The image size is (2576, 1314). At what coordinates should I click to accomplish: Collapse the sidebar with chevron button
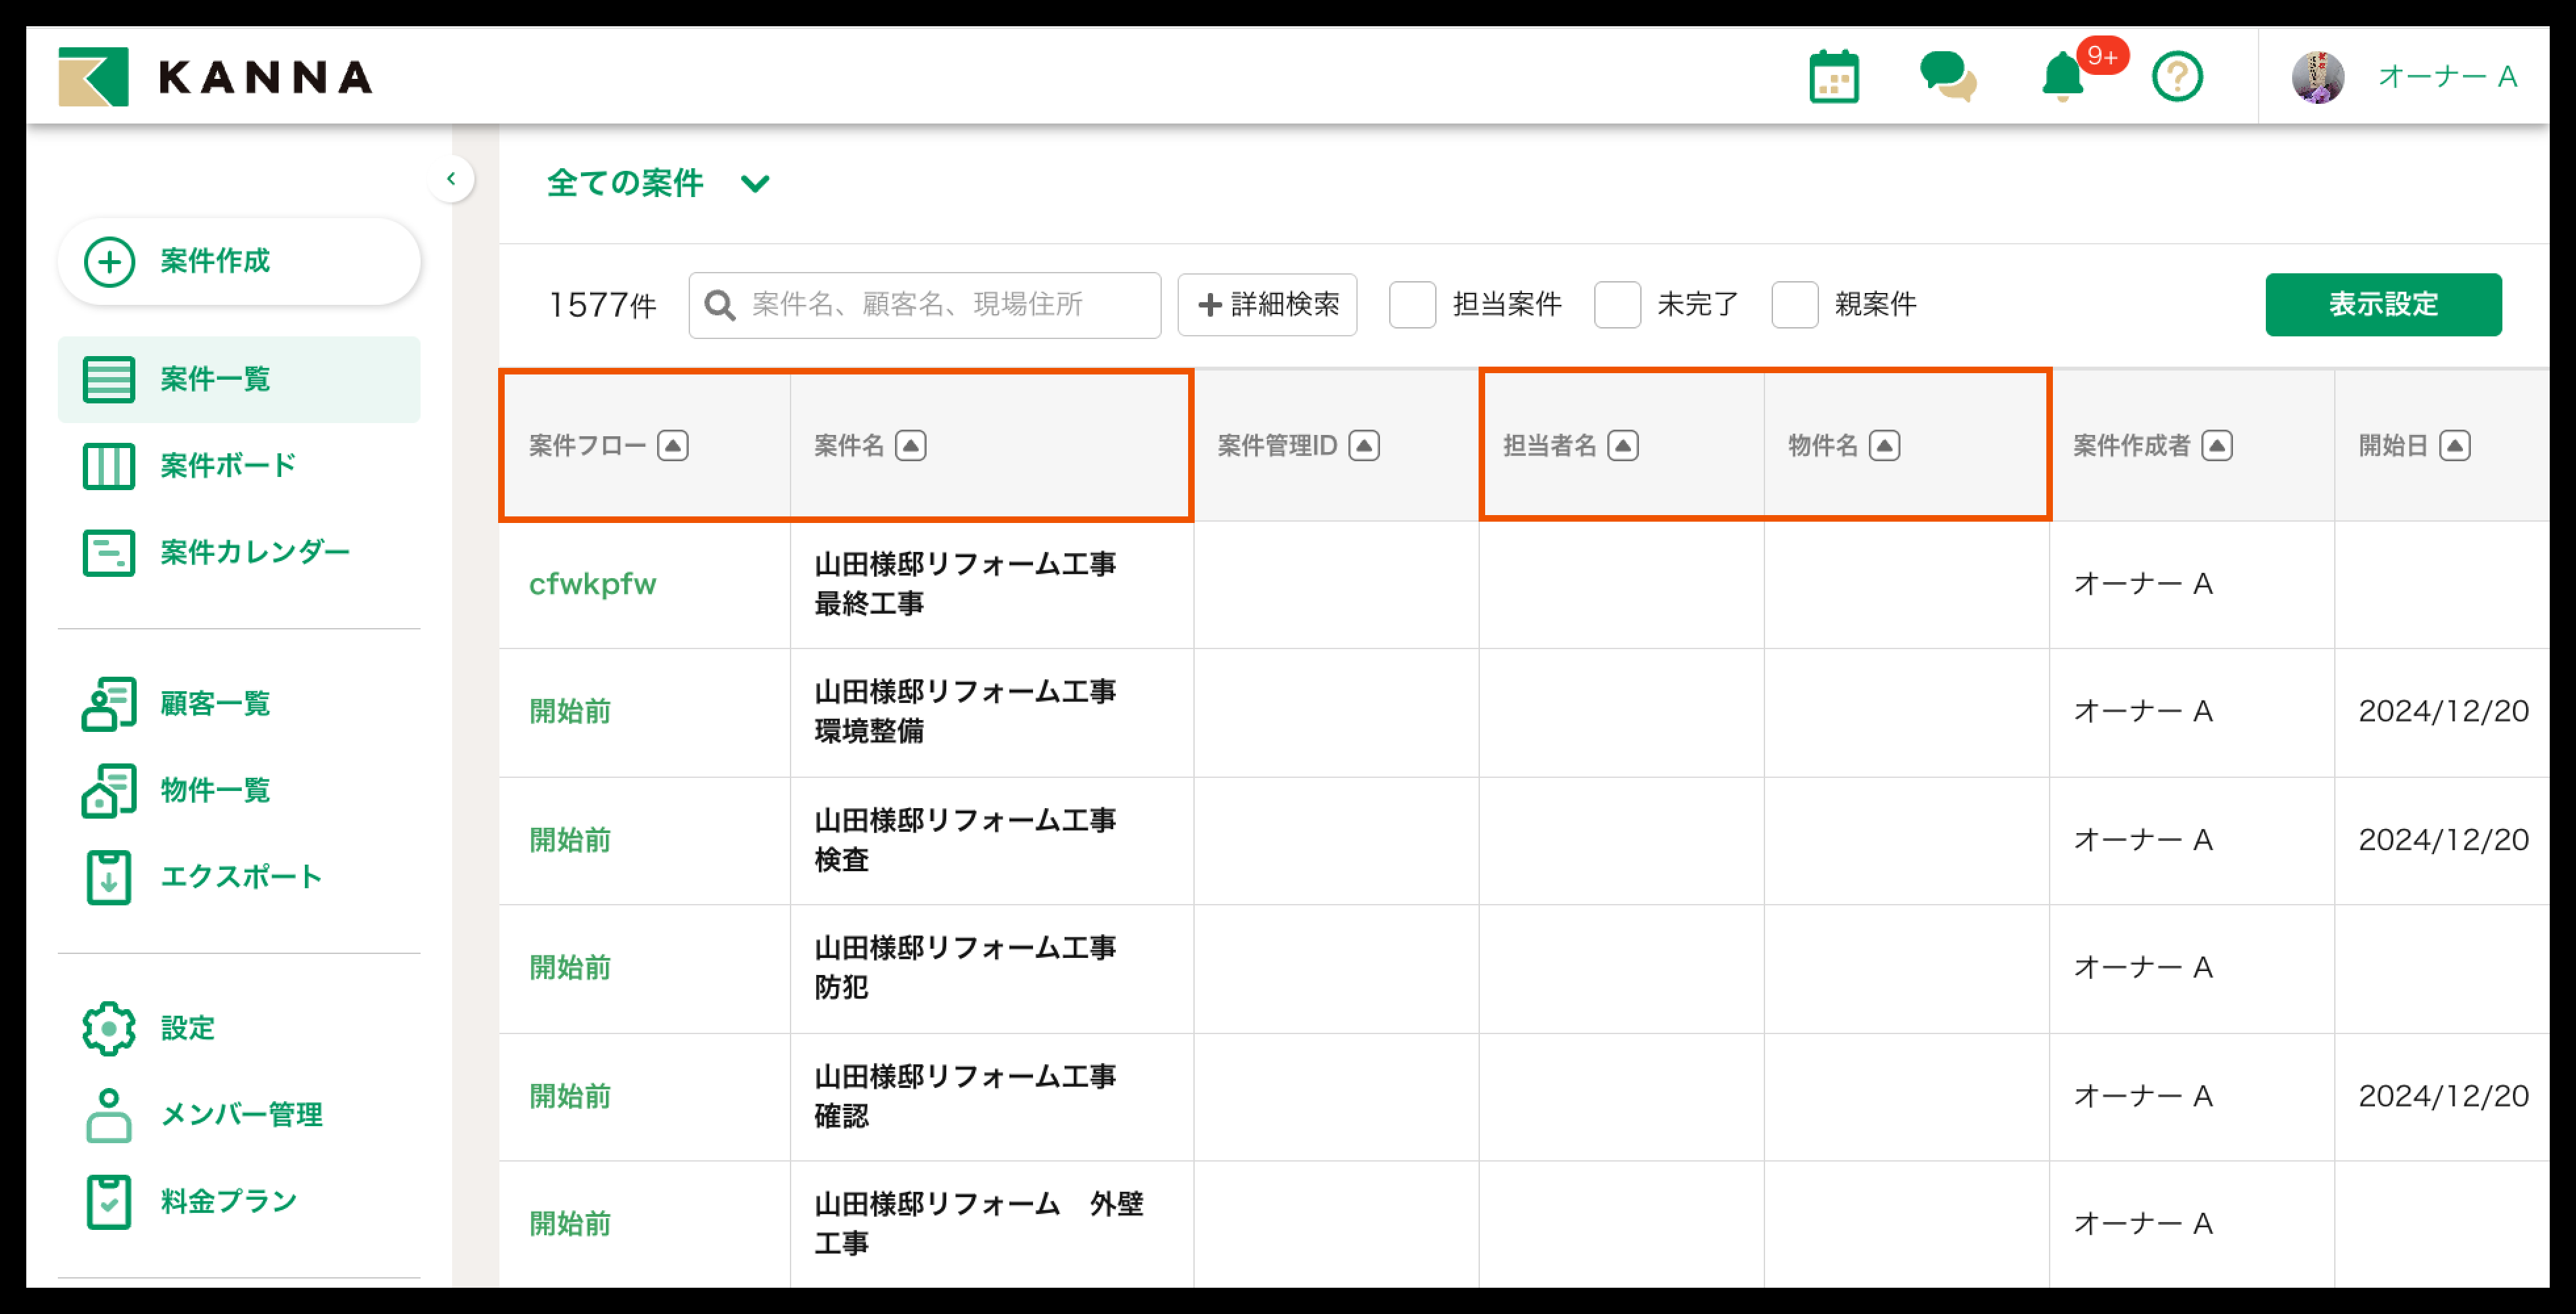coord(451,179)
